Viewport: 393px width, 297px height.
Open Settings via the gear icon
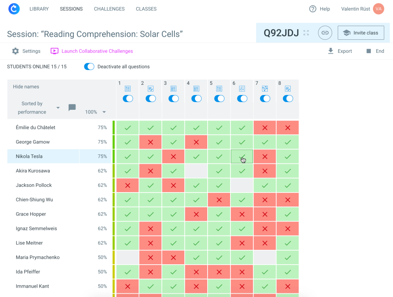15,51
